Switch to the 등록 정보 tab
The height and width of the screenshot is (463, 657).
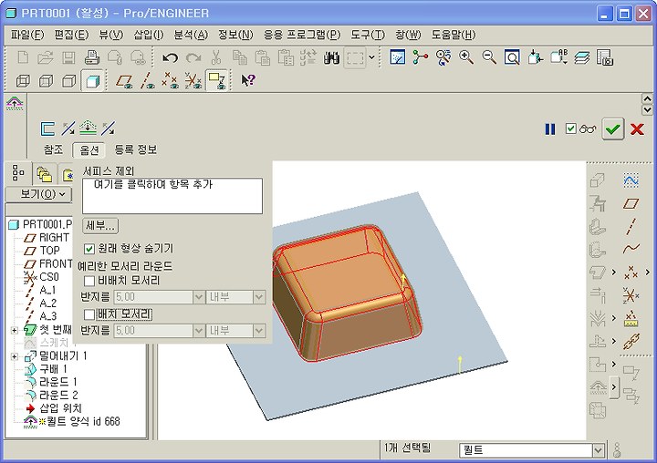(x=136, y=149)
